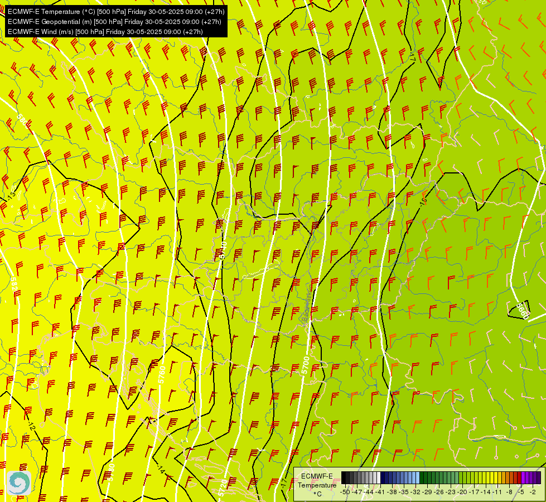Select the ECMWF-E Geopotential header line

(114, 22)
